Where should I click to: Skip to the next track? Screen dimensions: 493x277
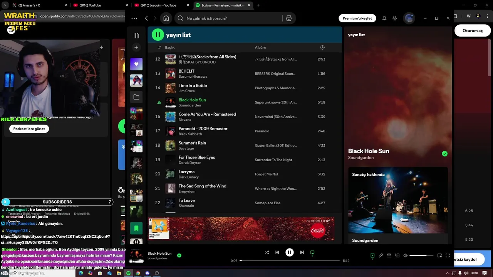tap(302, 252)
